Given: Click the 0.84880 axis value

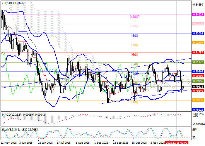Looking at the screenshot, I should click(x=198, y=5).
